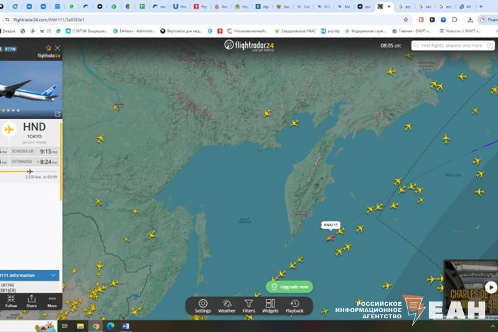Expand the ANA111 information section
498x332 pixels.
tap(54, 275)
